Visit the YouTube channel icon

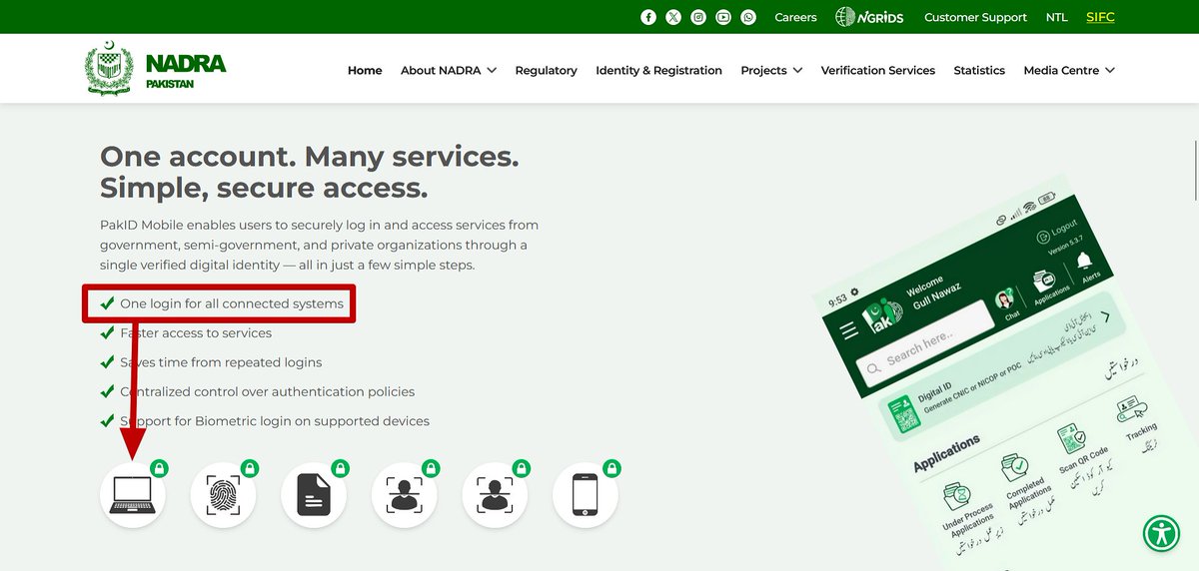tap(723, 17)
